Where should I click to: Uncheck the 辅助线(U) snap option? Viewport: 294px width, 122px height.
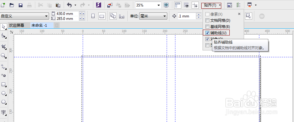(x=207, y=33)
